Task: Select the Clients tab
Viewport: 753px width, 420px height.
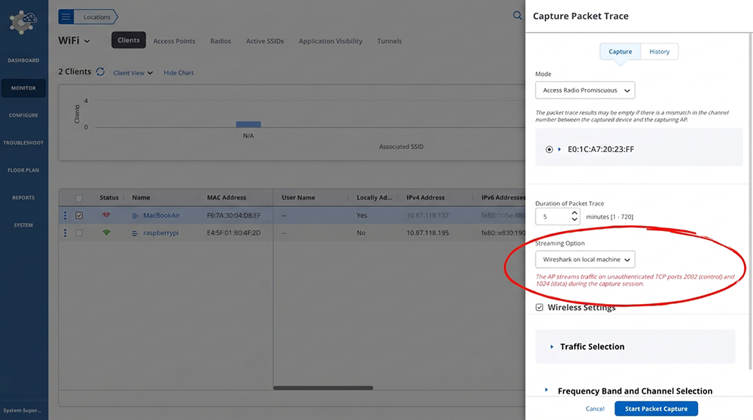Action: tap(129, 41)
